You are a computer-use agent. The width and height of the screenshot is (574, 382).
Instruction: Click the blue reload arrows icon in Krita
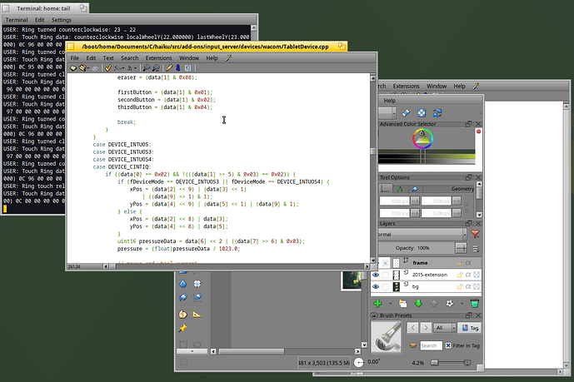(437, 113)
